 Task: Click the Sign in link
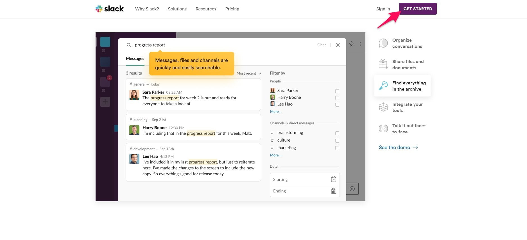(x=383, y=9)
